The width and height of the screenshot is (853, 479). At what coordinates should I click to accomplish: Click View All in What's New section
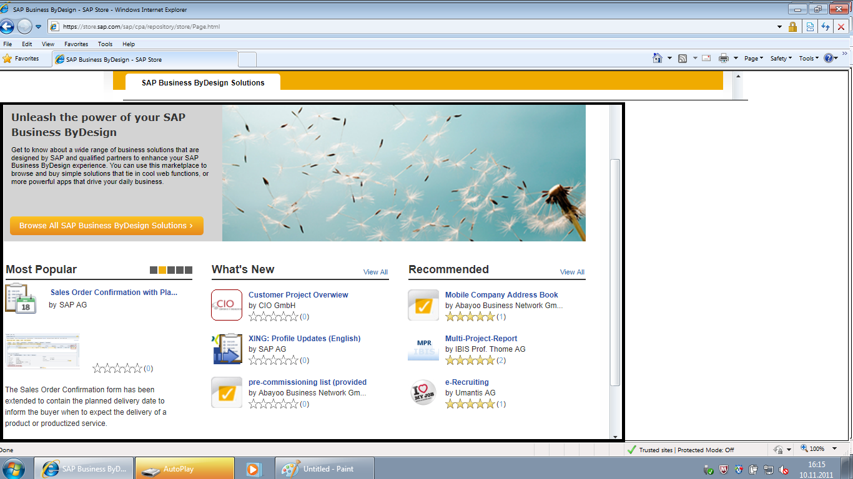(x=375, y=272)
